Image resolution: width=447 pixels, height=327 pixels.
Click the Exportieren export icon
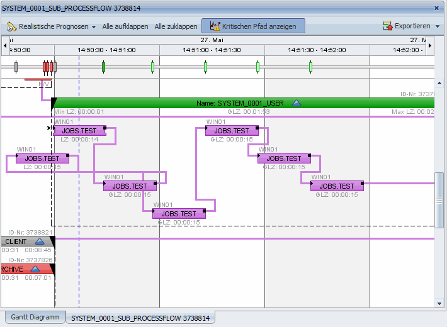coord(387,26)
